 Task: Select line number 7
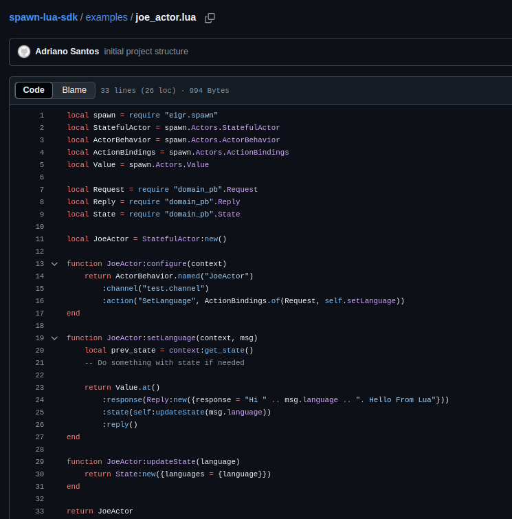coord(42,190)
